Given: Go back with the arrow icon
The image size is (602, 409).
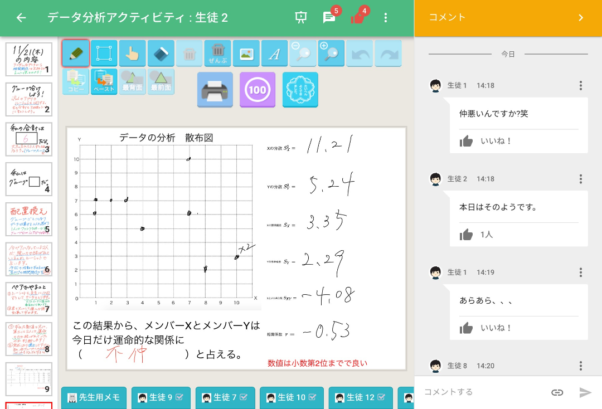Looking at the screenshot, I should point(21,18).
